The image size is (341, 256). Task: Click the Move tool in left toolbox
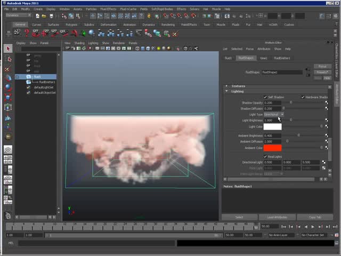click(8, 78)
